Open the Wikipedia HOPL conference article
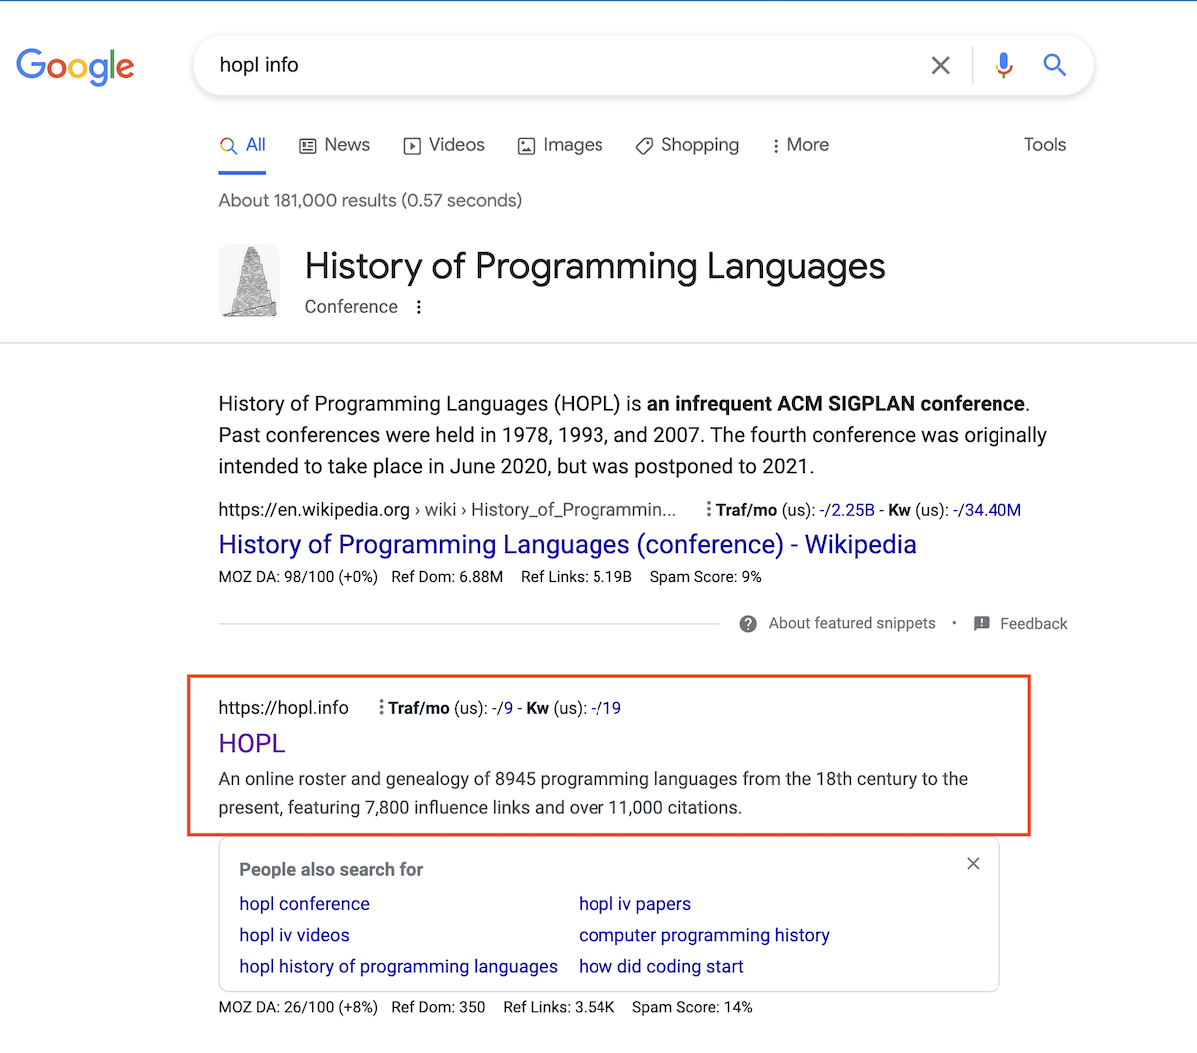Viewport: 1197px width, 1053px height. pyautogui.click(x=567, y=544)
